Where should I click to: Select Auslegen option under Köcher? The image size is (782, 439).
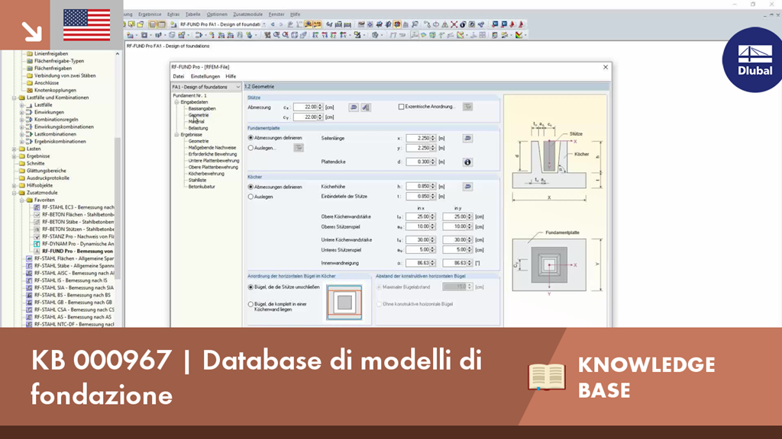[x=250, y=197]
